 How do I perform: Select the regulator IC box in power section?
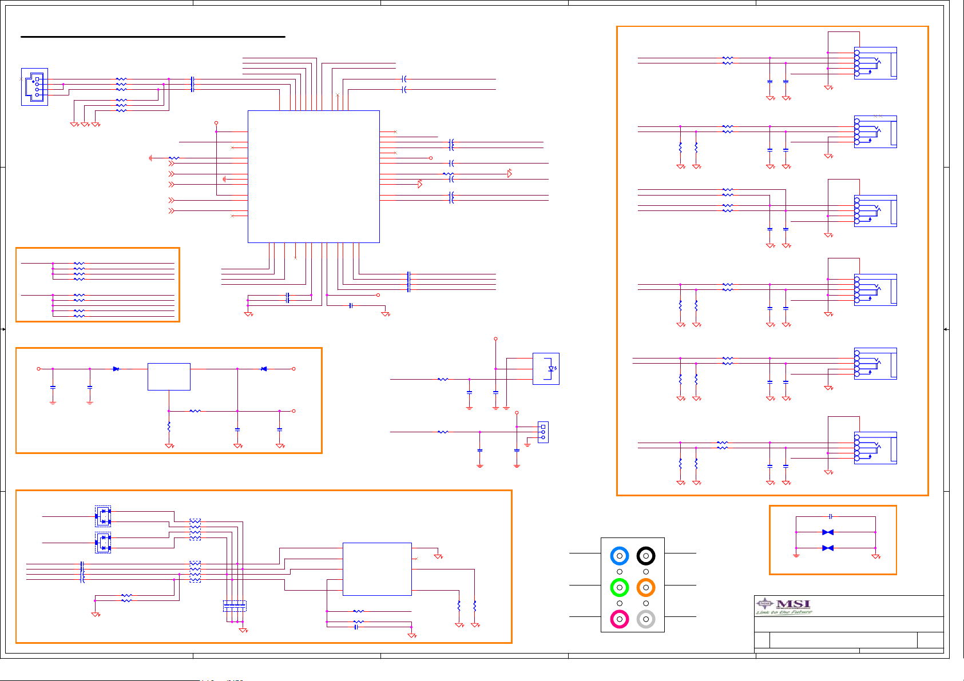[x=169, y=377]
